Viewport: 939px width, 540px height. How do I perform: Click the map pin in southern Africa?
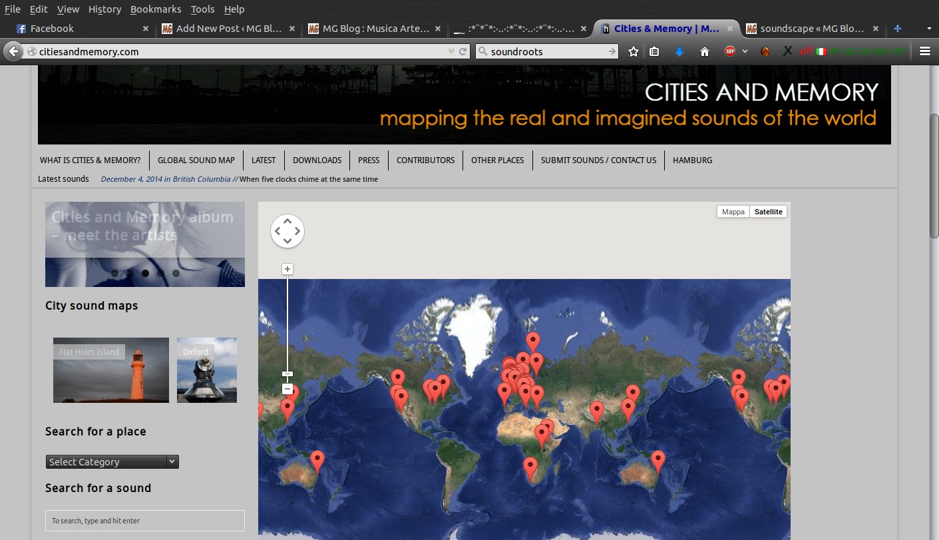point(530,469)
